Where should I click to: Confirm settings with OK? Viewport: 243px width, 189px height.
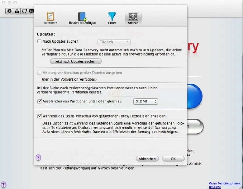click(x=173, y=159)
